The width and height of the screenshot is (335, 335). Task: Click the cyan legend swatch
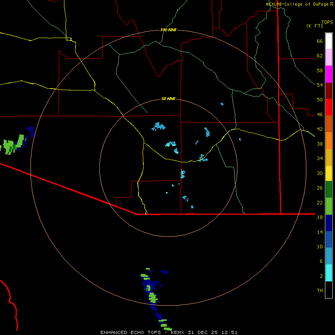[x=329, y=273]
